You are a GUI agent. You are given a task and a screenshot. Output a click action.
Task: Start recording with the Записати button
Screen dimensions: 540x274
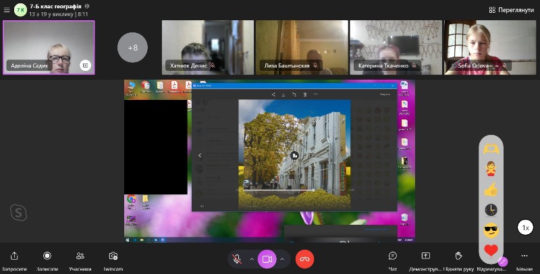point(47,256)
